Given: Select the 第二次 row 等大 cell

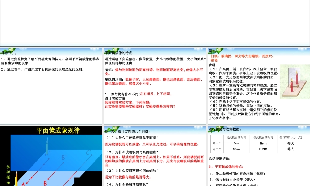Looking at the screenshot, I should (x=290, y=149).
